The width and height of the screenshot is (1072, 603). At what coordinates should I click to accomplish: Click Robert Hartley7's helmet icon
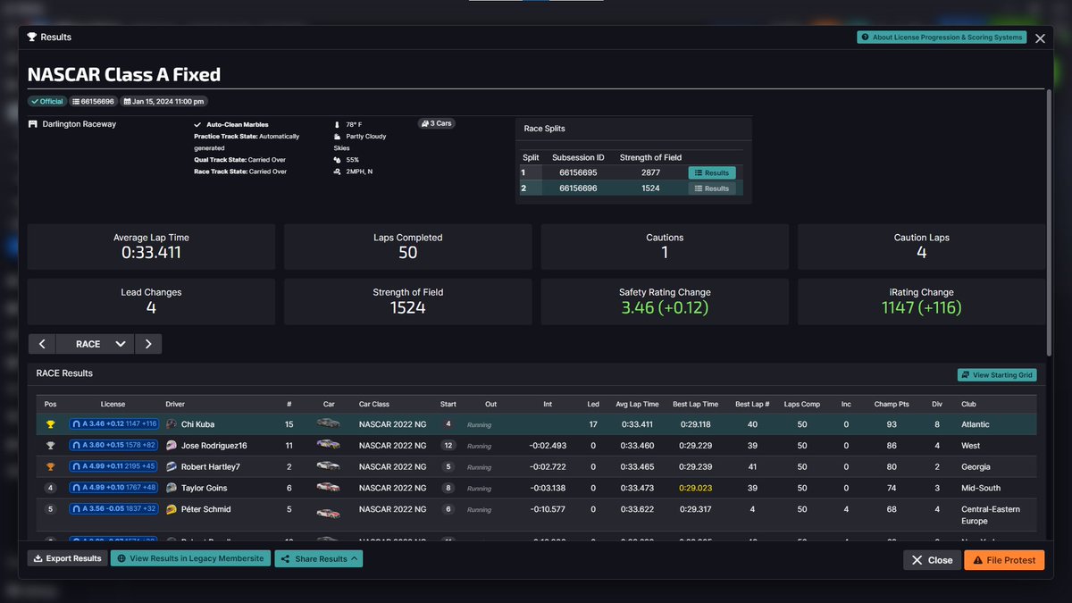tap(172, 466)
